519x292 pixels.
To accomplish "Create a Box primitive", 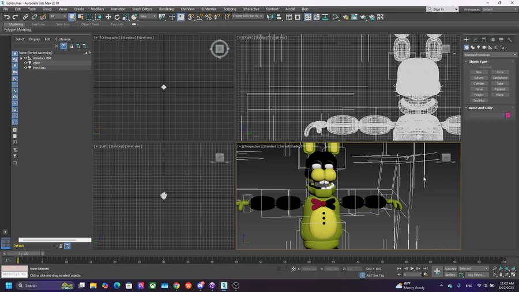I will pos(479,72).
